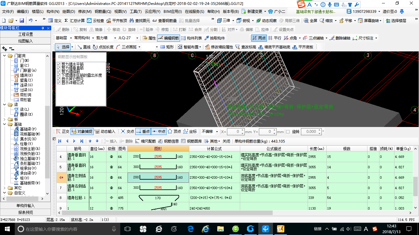Start 云检查 cloud check
Viewport: 419px width, 235px height.
coord(95,21)
